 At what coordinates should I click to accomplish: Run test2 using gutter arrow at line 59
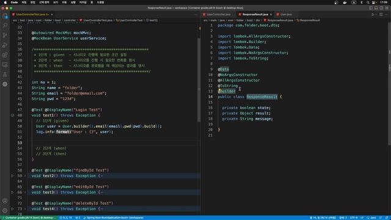(x=12, y=176)
